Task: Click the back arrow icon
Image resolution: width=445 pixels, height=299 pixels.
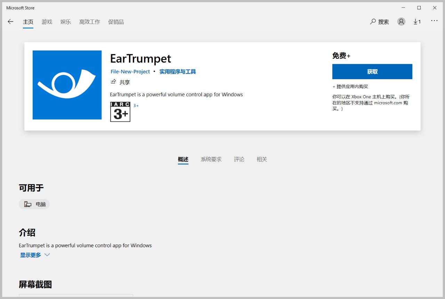Action: click(x=10, y=22)
